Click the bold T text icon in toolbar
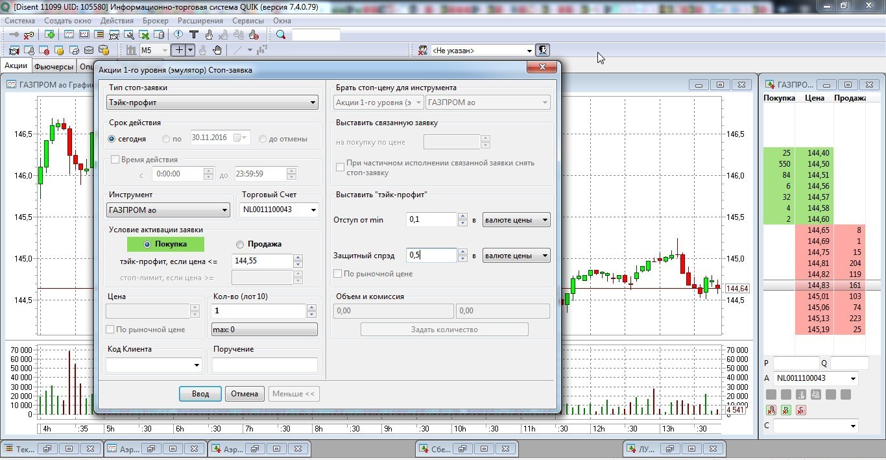The width and height of the screenshot is (886, 460). click(193, 35)
